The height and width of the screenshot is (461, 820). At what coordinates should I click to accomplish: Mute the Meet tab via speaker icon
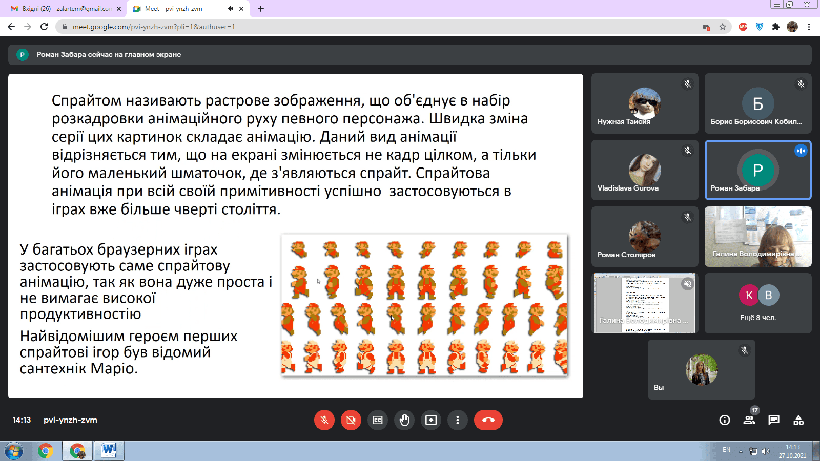[x=231, y=9]
